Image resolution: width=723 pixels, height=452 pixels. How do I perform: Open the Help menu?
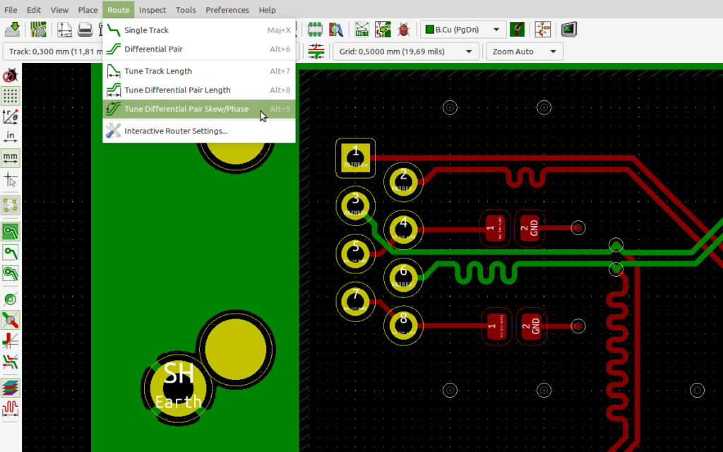click(267, 10)
